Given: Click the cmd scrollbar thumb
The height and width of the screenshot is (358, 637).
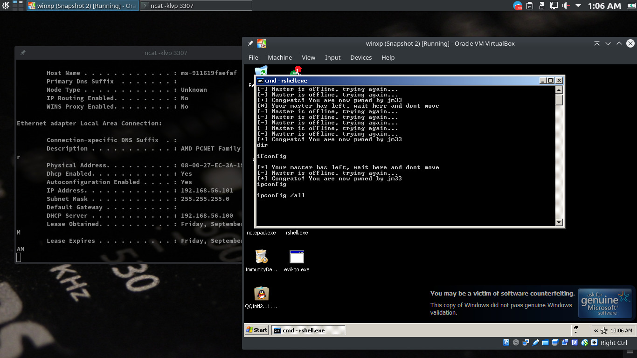Looking at the screenshot, I should 559,100.
